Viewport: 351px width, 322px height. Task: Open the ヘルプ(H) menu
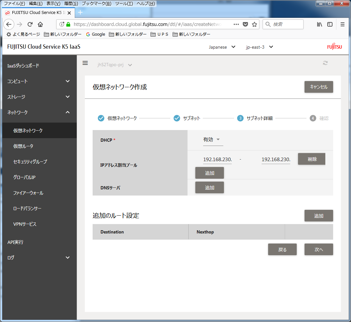click(146, 4)
